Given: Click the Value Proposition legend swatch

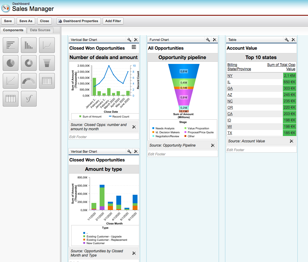Looking at the screenshot, I should [185, 128].
